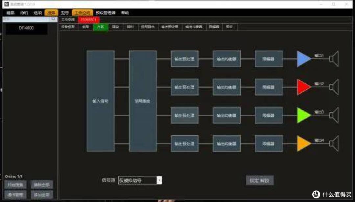Open the tall 信号路由 routing block
The width and height of the screenshot is (355, 202).
(x=143, y=101)
